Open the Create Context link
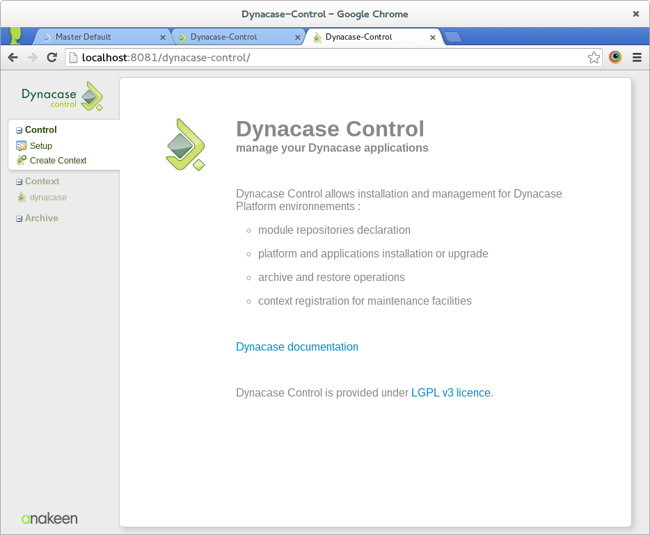Viewport: 650px width, 535px height. tap(58, 161)
